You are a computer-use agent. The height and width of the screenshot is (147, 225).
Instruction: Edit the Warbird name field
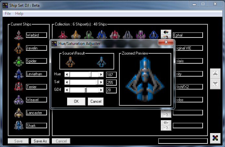point(36,35)
